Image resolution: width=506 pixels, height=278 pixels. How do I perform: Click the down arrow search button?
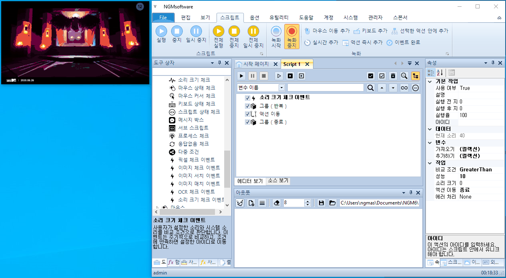393,88
